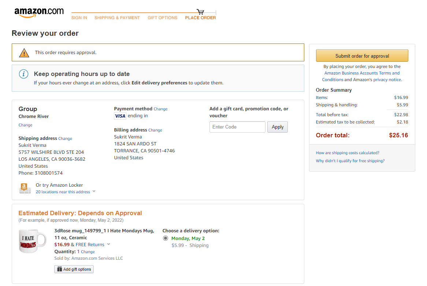Viewport: 427px width, 286px height.
Task: Click the warning triangle approval icon
Action: (24, 53)
